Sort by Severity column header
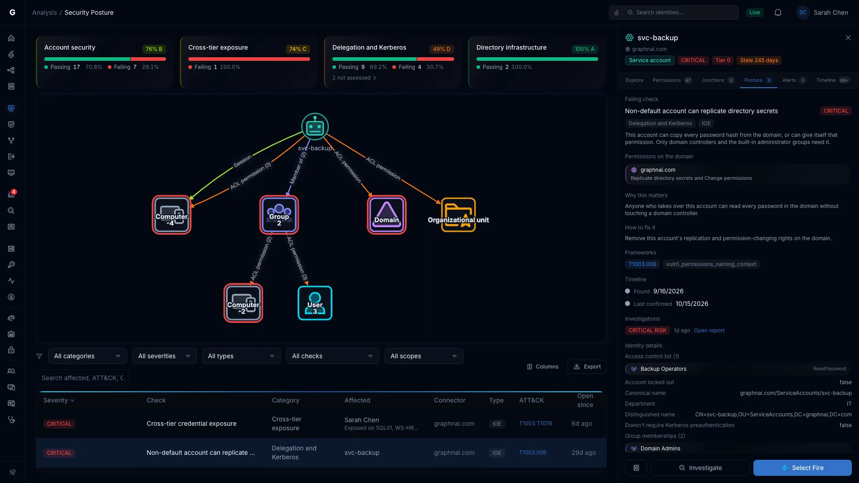This screenshot has height=483, width=859. [x=59, y=400]
